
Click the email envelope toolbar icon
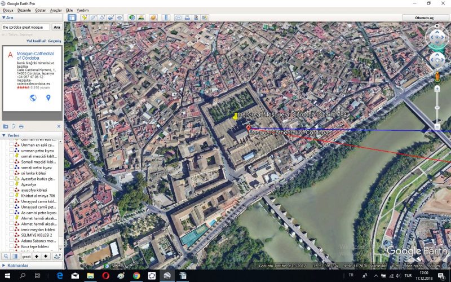pyautogui.click(x=178, y=17)
